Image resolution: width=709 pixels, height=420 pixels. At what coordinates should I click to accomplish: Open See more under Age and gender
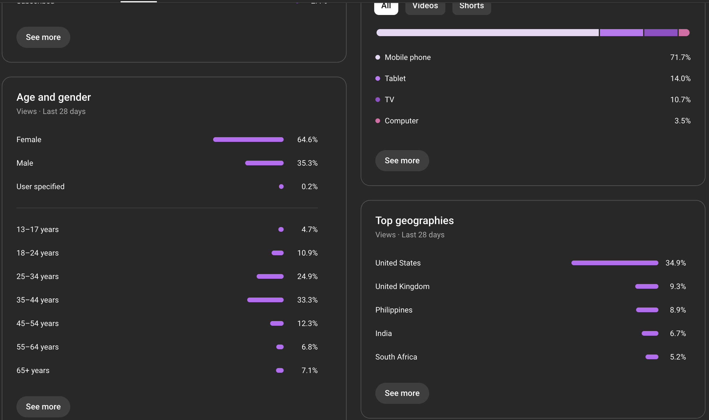pyautogui.click(x=43, y=406)
